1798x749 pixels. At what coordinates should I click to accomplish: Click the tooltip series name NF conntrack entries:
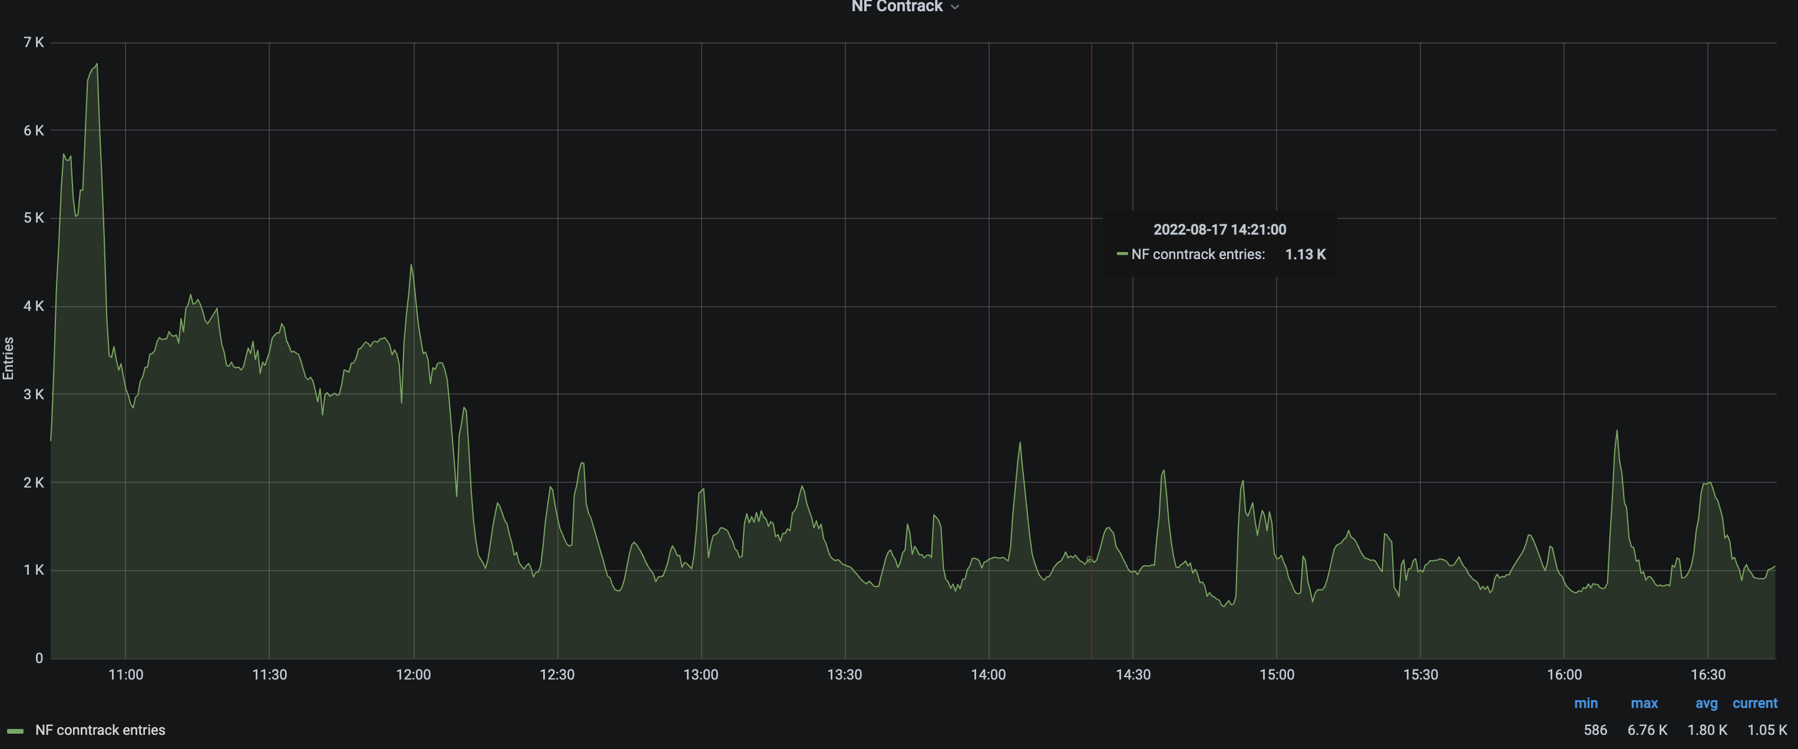1198,254
